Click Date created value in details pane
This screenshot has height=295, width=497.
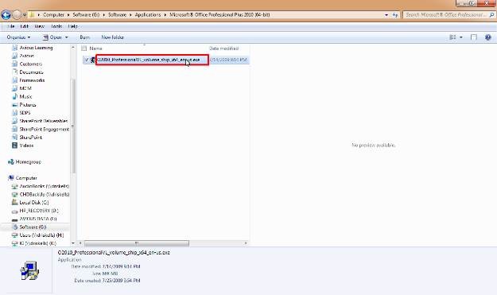pyautogui.click(x=122, y=281)
